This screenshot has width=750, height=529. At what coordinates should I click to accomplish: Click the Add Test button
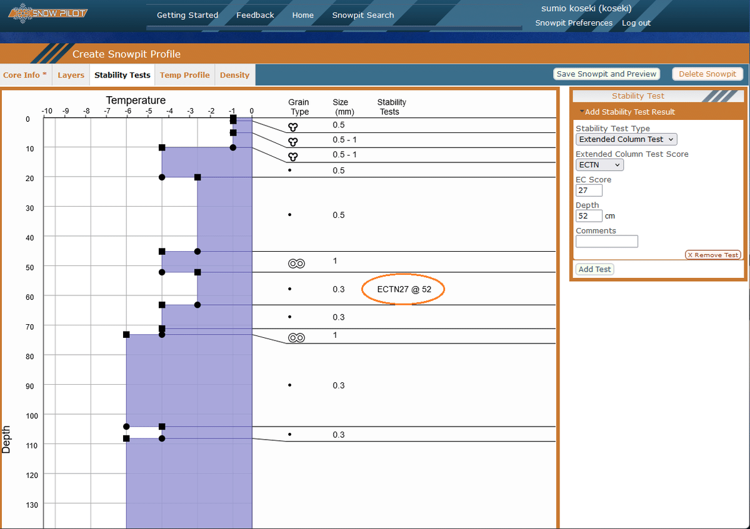[x=595, y=269]
